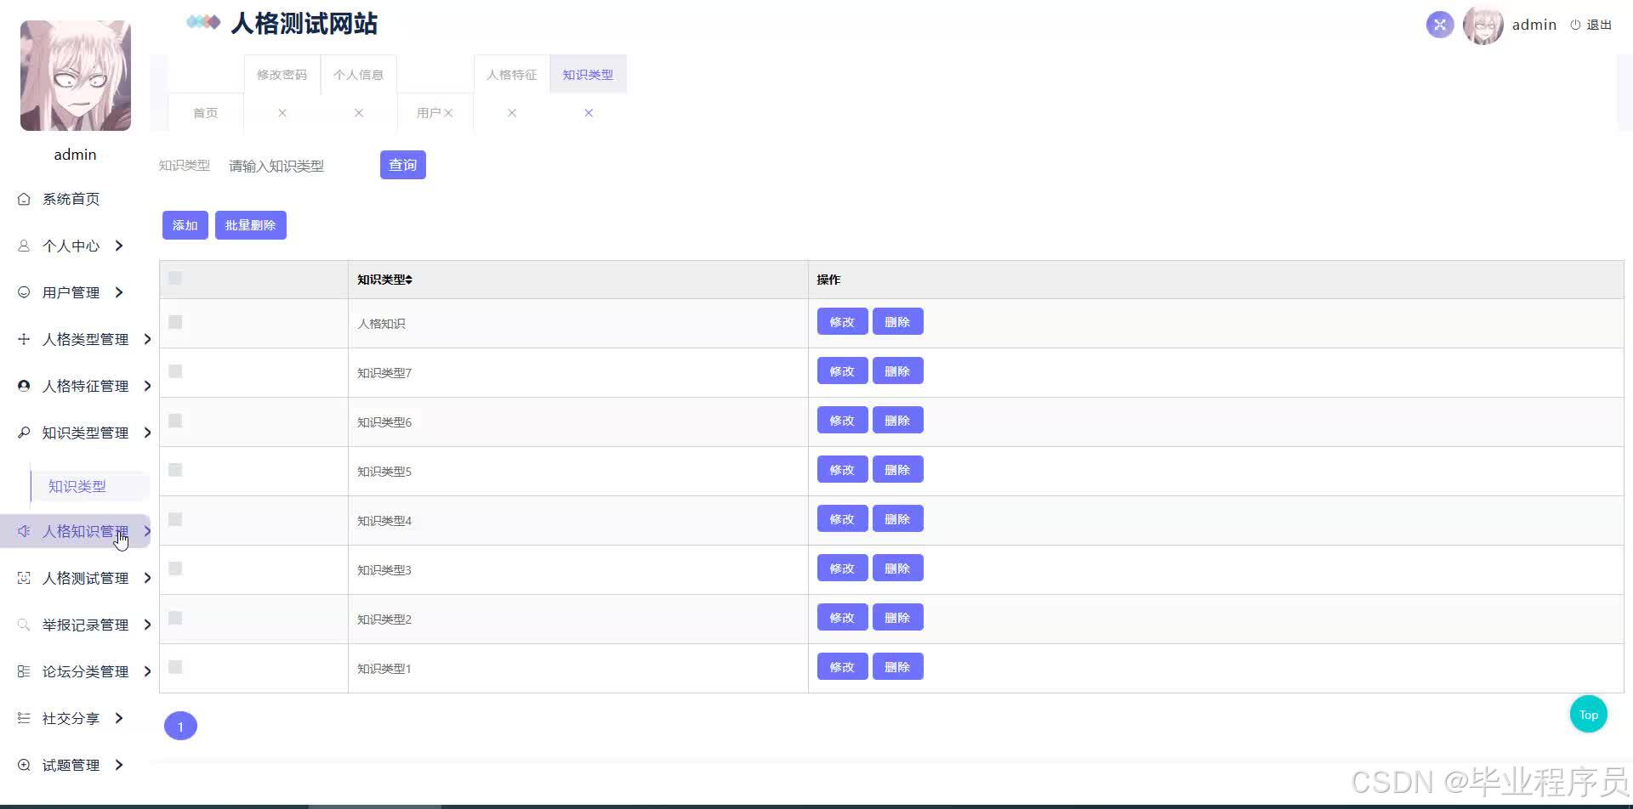Expand the 人格特征管理 menu chevron

pos(147,386)
